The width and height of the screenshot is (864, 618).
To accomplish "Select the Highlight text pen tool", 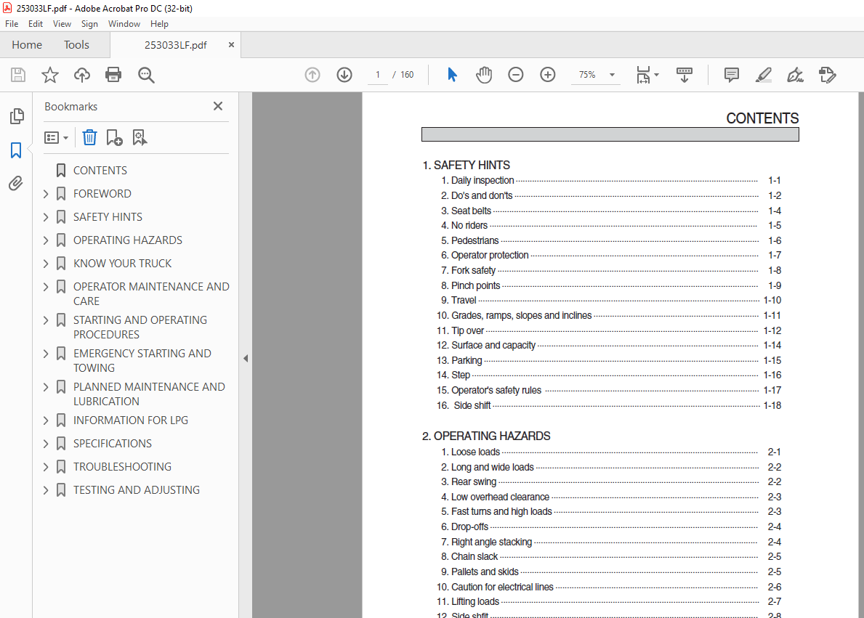I will 764,75.
